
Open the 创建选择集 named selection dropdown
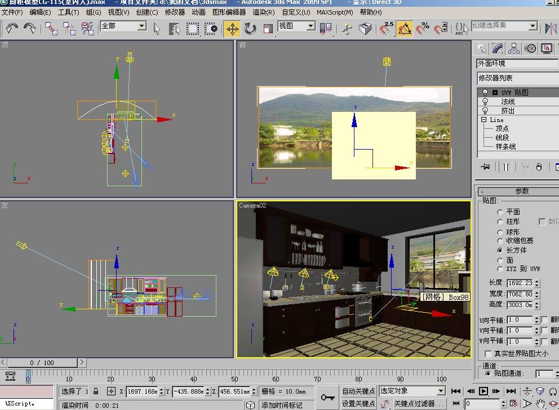point(533,26)
